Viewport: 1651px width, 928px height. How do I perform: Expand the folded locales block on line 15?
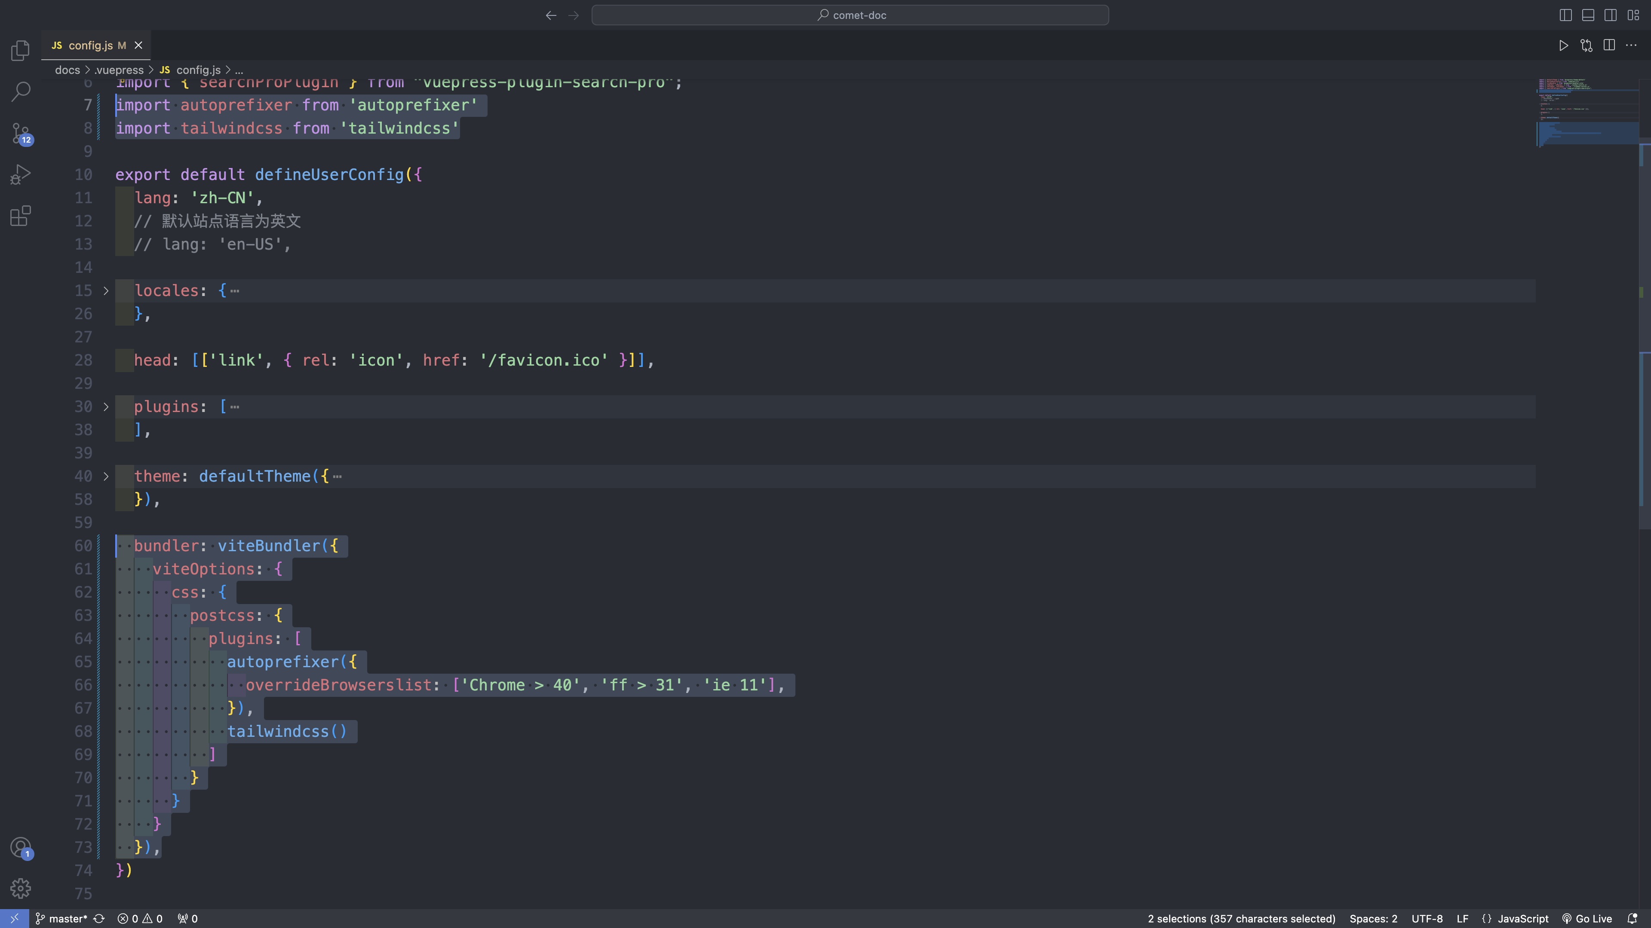[x=106, y=291]
